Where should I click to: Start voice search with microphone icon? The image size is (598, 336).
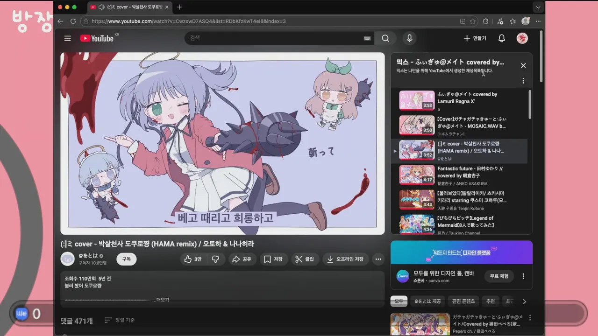[409, 38]
